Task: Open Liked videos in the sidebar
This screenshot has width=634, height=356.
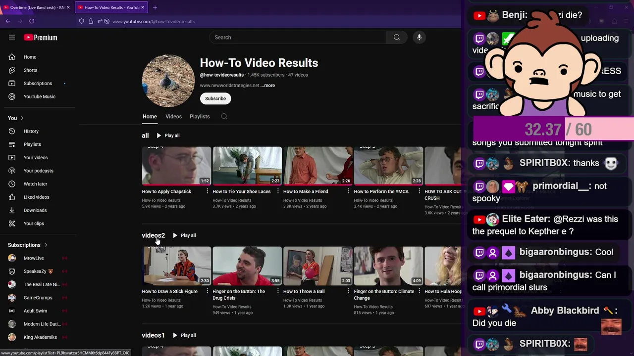Action: tap(38, 197)
